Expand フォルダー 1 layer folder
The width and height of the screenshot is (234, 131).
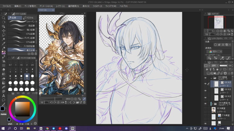pyautogui.click(x=212, y=104)
